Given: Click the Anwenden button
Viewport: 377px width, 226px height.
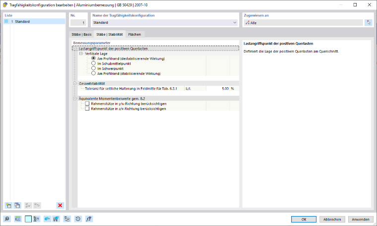Looking at the screenshot, I should (361, 219).
